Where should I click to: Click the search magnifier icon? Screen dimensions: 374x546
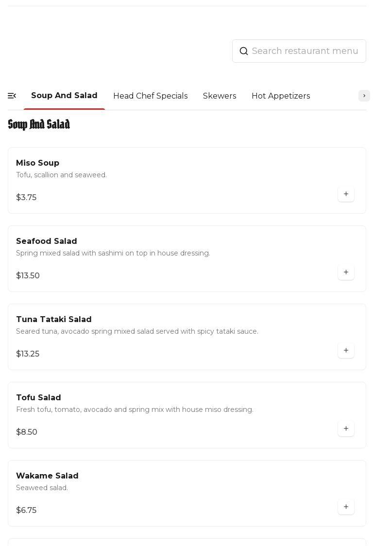click(244, 51)
